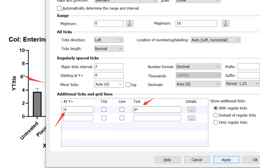Check the Line box for Y=6 row
Screen dimensions: 260x168
(122, 109)
